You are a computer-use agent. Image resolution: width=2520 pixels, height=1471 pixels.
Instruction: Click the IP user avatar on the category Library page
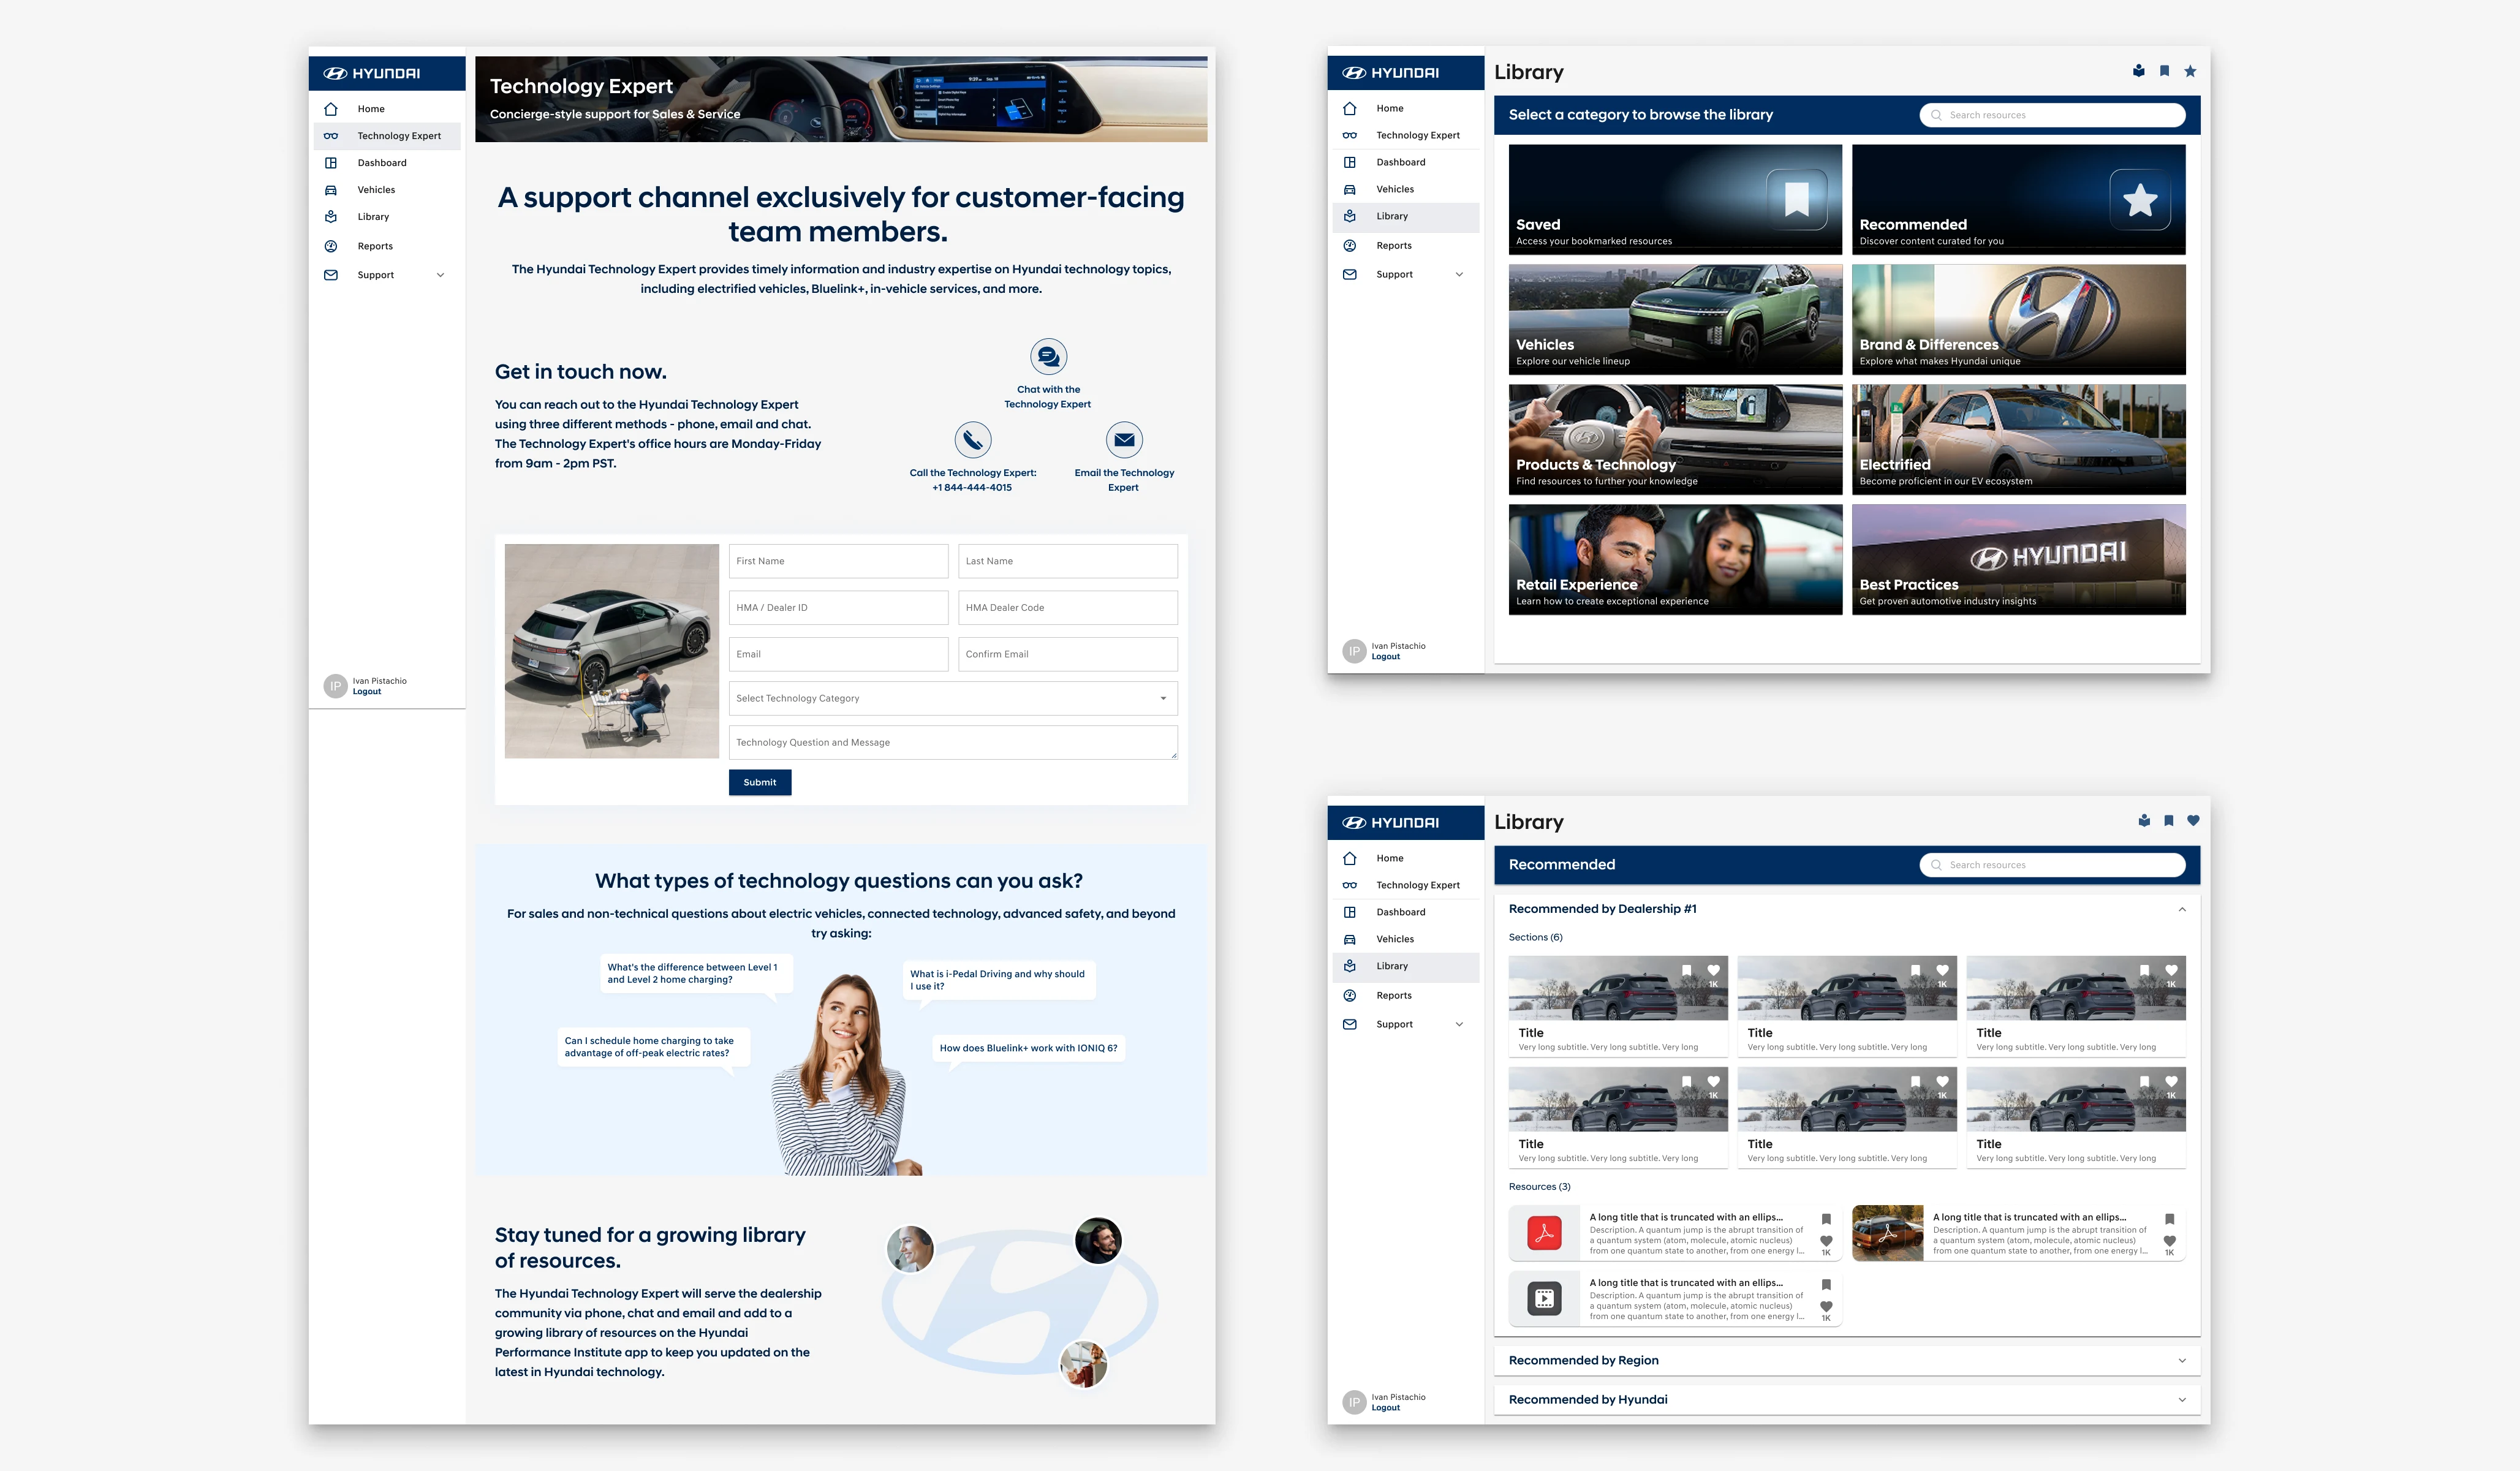pos(1354,651)
